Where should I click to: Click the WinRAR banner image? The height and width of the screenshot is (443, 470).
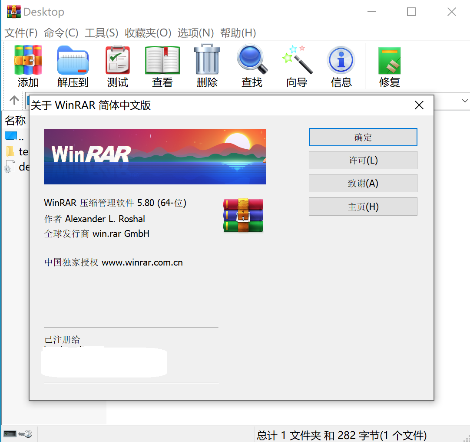(x=155, y=157)
